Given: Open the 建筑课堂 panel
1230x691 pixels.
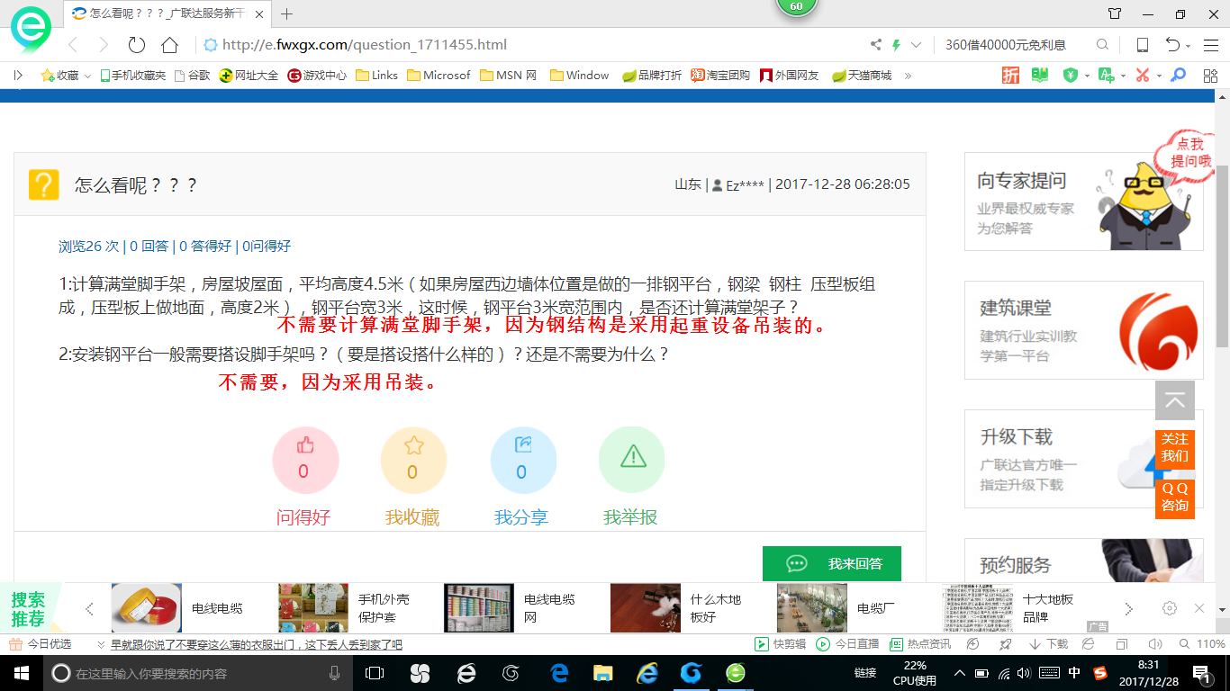Looking at the screenshot, I should [x=1083, y=330].
